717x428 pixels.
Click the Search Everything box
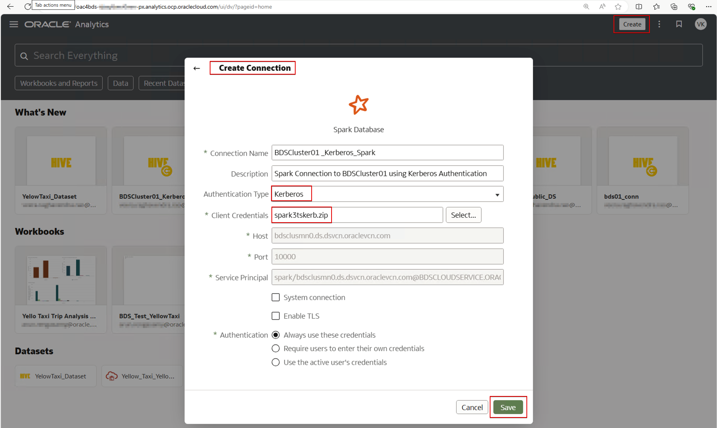[x=358, y=55]
